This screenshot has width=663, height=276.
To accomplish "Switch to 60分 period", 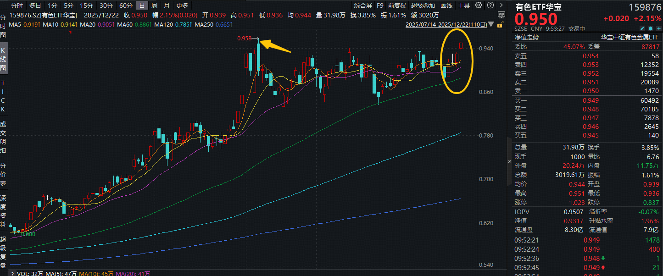I will tap(126, 6).
